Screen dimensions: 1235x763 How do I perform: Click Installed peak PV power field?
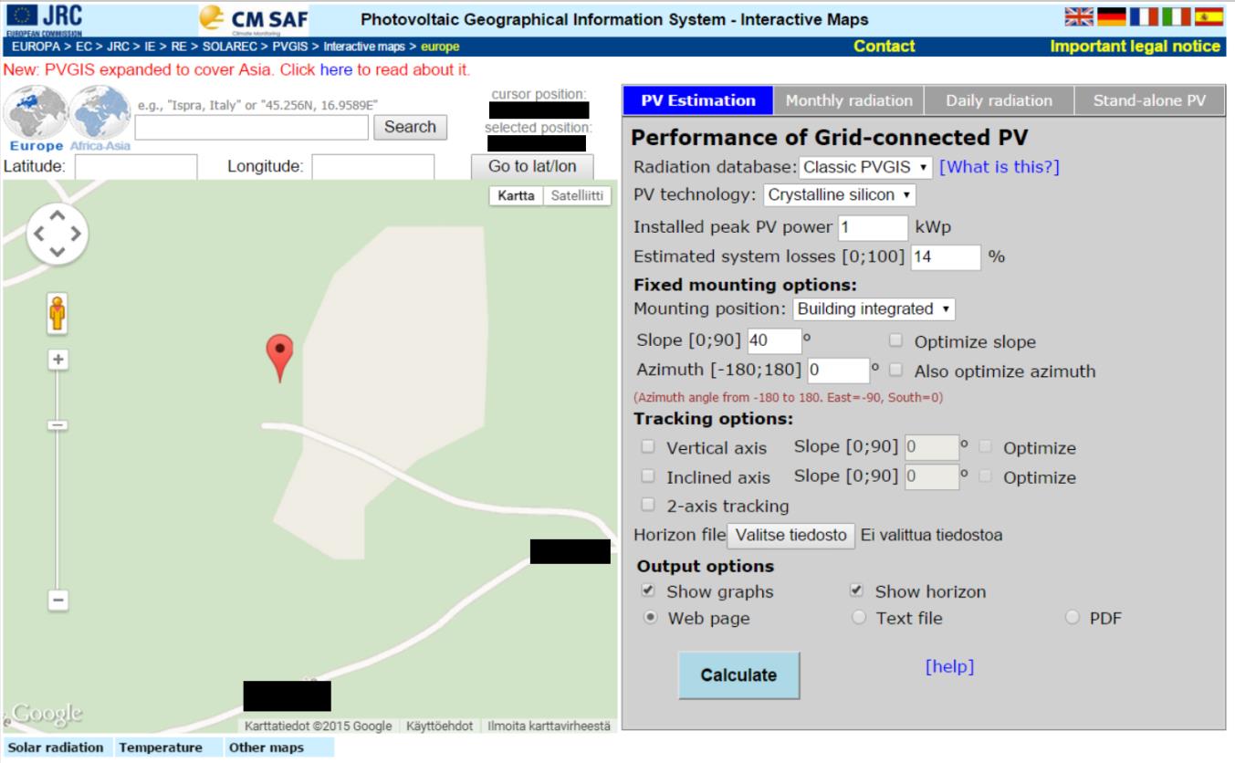pyautogui.click(x=874, y=227)
